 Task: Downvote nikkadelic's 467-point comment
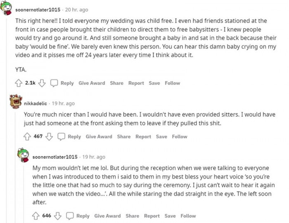click(x=49, y=136)
